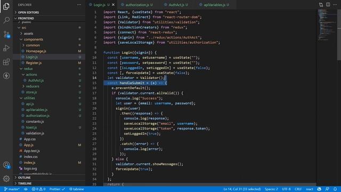This screenshot has width=341, height=192.
Task: Select language mode react
Action: [x=310, y=189]
